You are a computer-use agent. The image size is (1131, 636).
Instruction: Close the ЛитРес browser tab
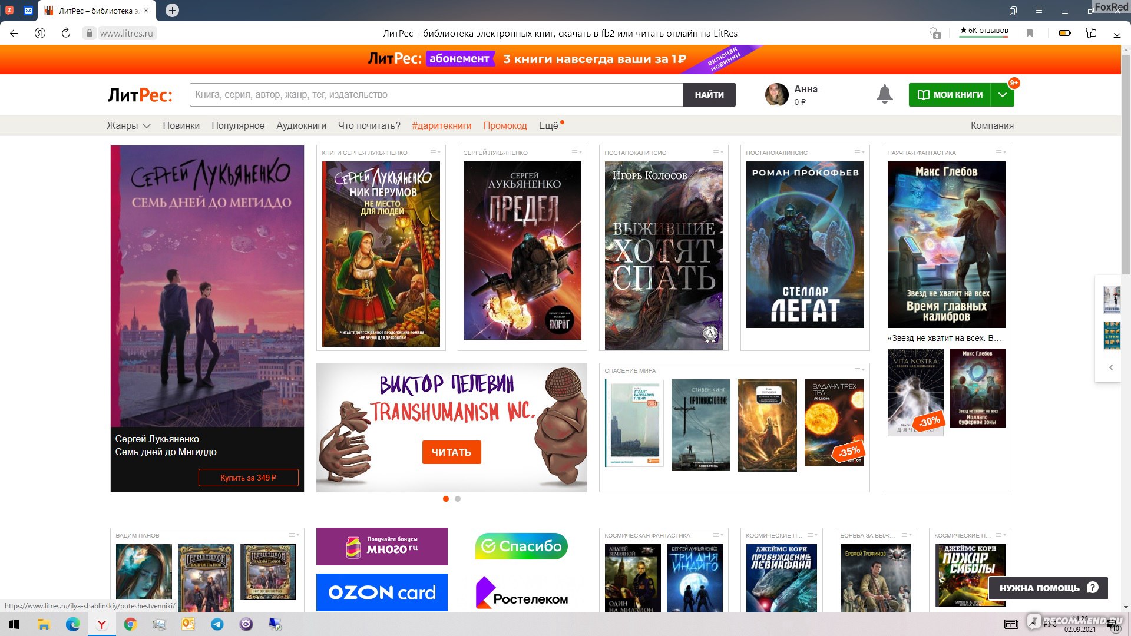(146, 11)
